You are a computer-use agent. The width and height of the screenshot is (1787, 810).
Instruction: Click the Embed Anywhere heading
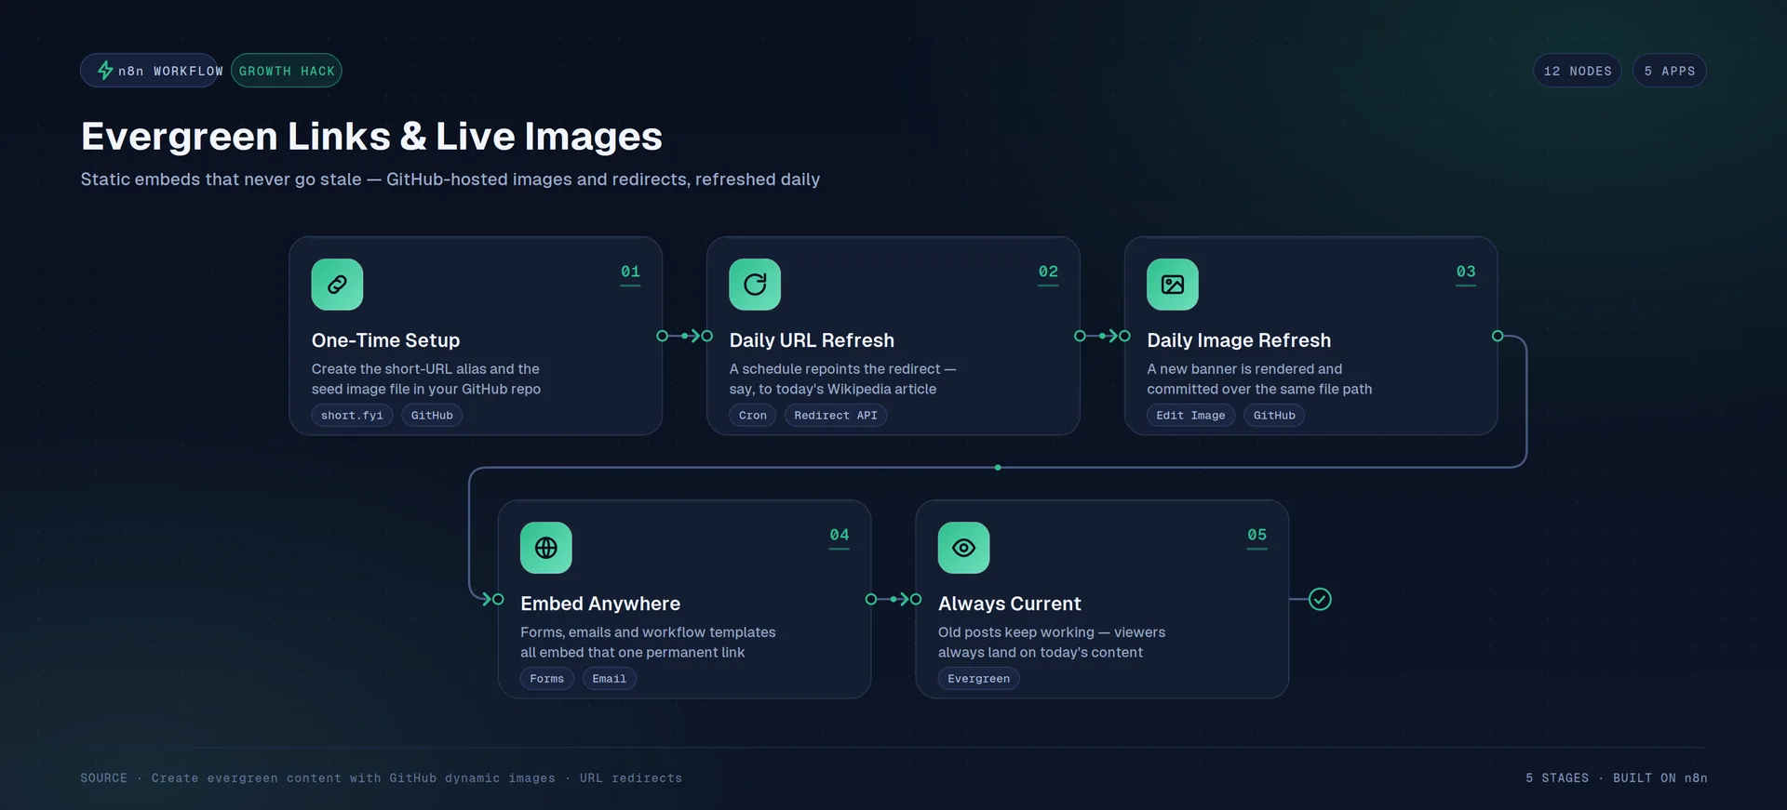600,604
